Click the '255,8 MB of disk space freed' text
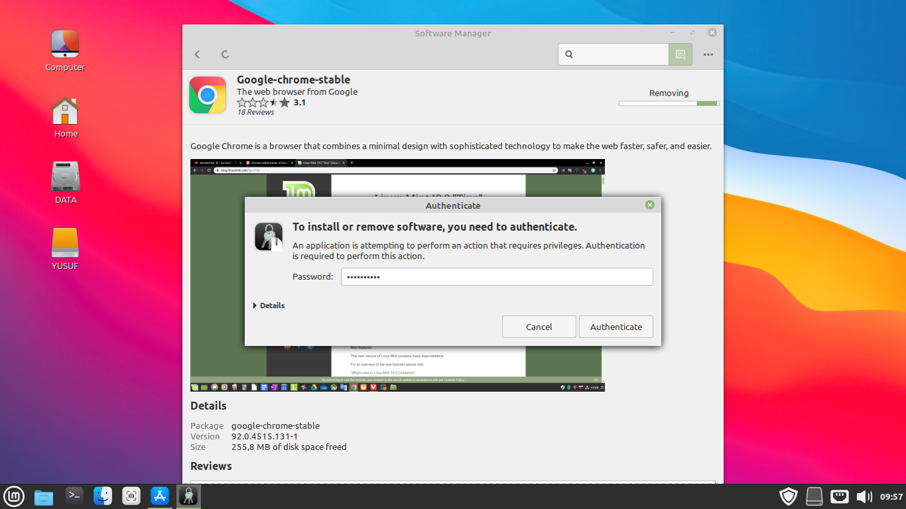Viewport: 906px width, 509px height. point(289,447)
